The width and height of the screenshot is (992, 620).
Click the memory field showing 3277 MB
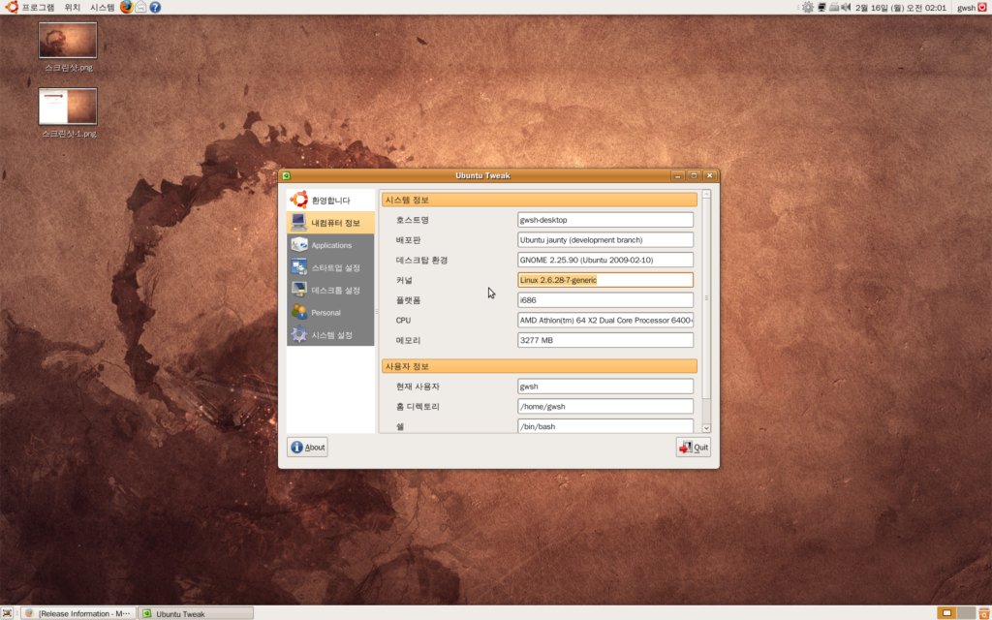point(604,340)
